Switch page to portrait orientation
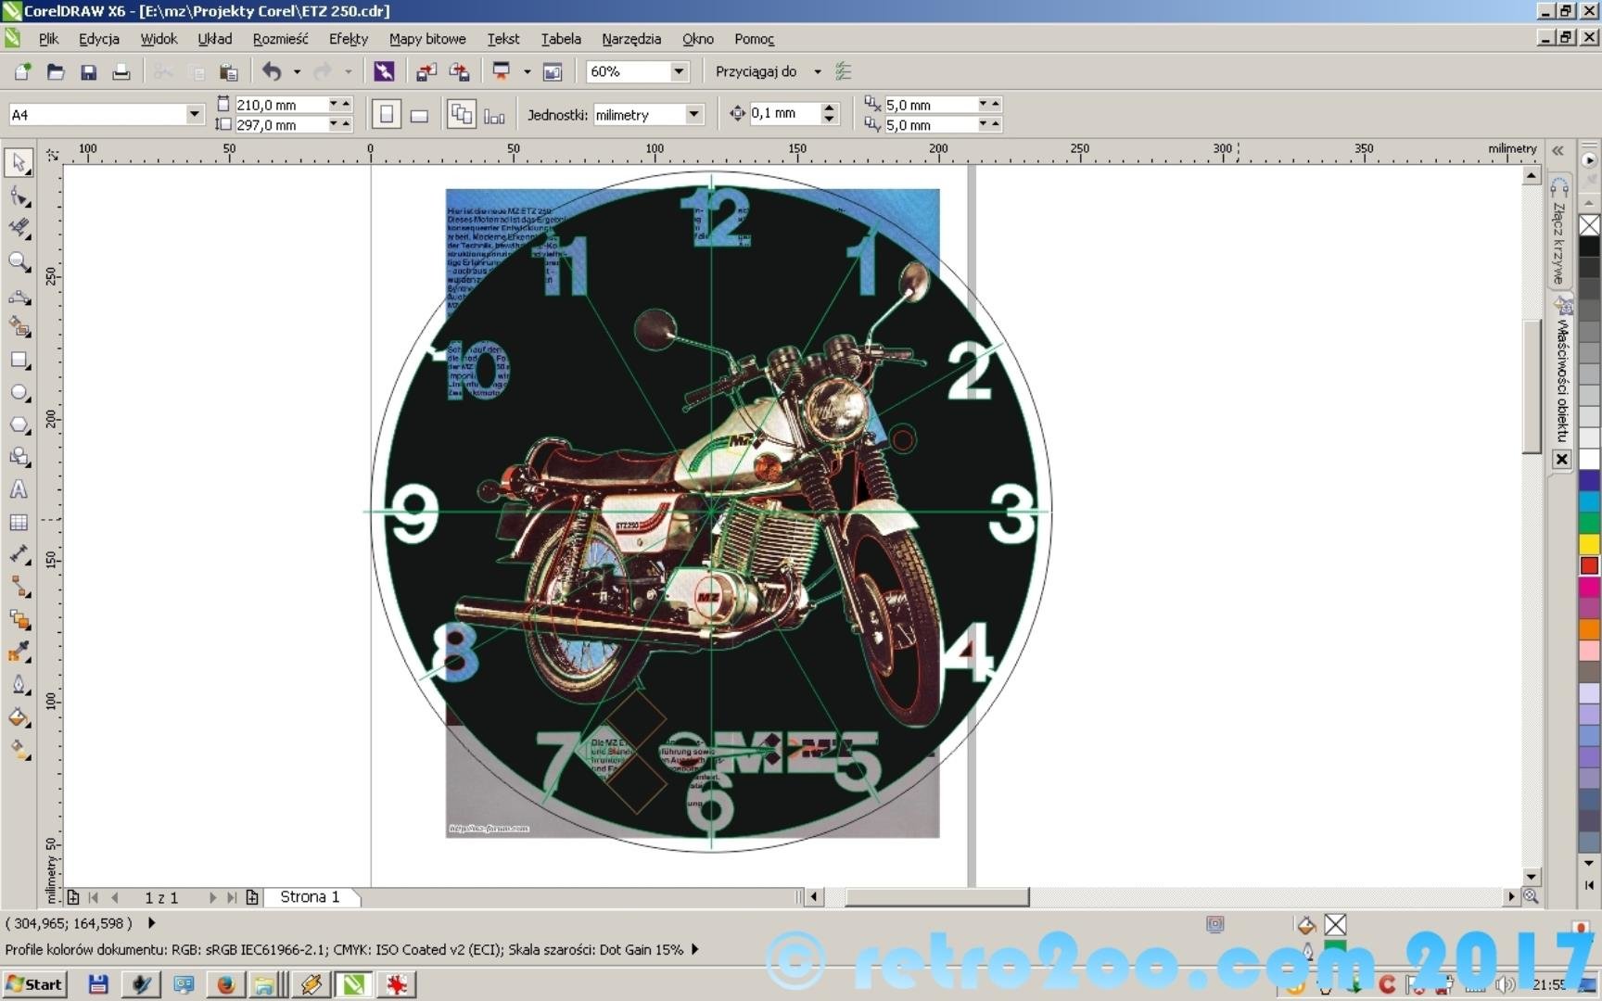The width and height of the screenshot is (1602, 1001). tap(387, 114)
